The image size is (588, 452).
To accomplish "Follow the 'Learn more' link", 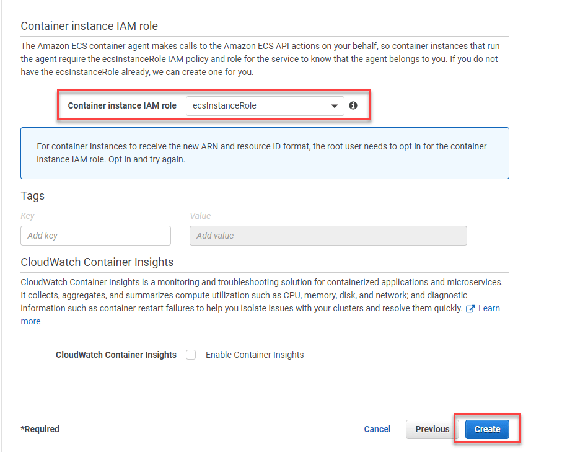I will [x=488, y=309].
